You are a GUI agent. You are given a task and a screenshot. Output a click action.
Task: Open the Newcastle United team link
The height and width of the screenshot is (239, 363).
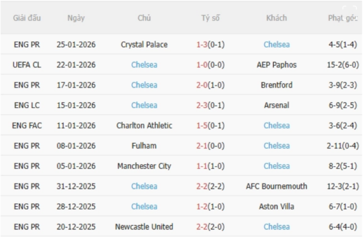(x=144, y=227)
